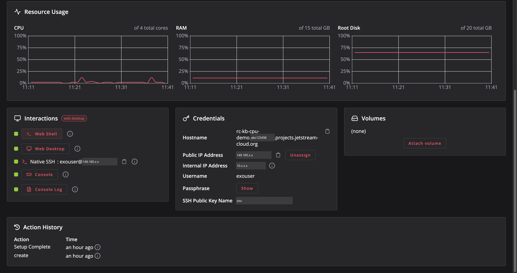The width and height of the screenshot is (517, 273).
Task: Click the Root Disk usage chart
Action: (422, 59)
